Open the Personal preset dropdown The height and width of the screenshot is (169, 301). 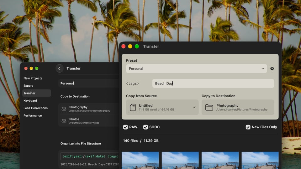point(196,69)
